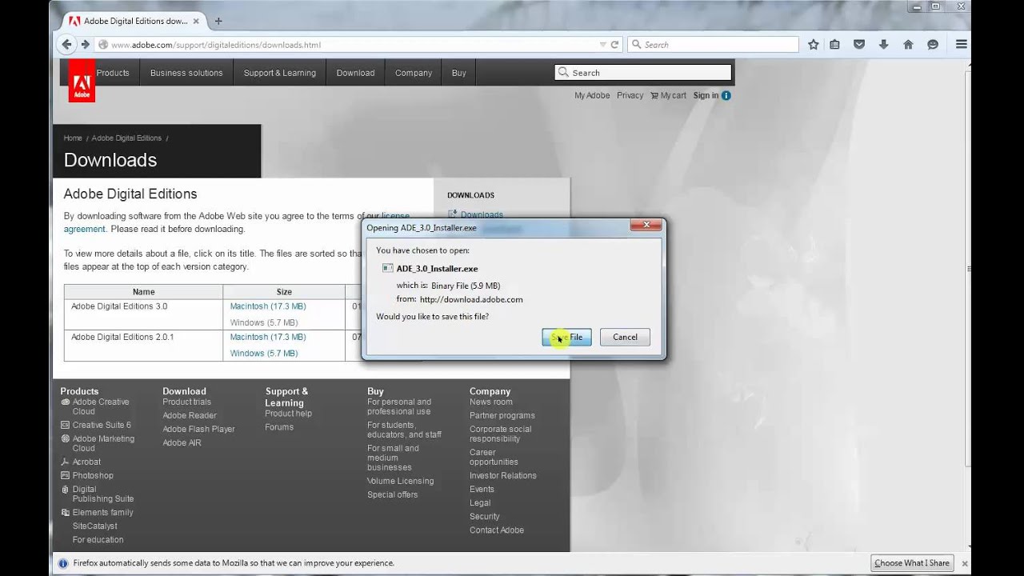Open the bookmarks list icon
Viewport: 1024px width, 576px height.
pos(835,45)
